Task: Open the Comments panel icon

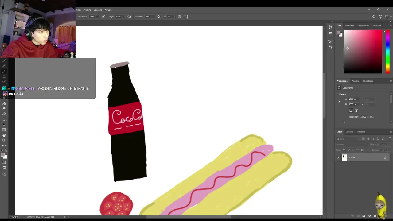Action: 330,33
